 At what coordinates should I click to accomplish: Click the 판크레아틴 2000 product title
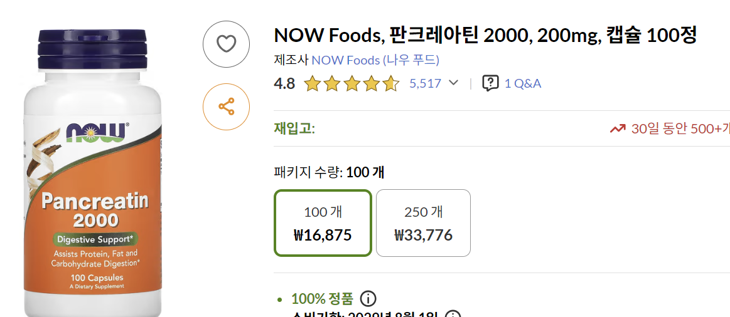(485, 35)
